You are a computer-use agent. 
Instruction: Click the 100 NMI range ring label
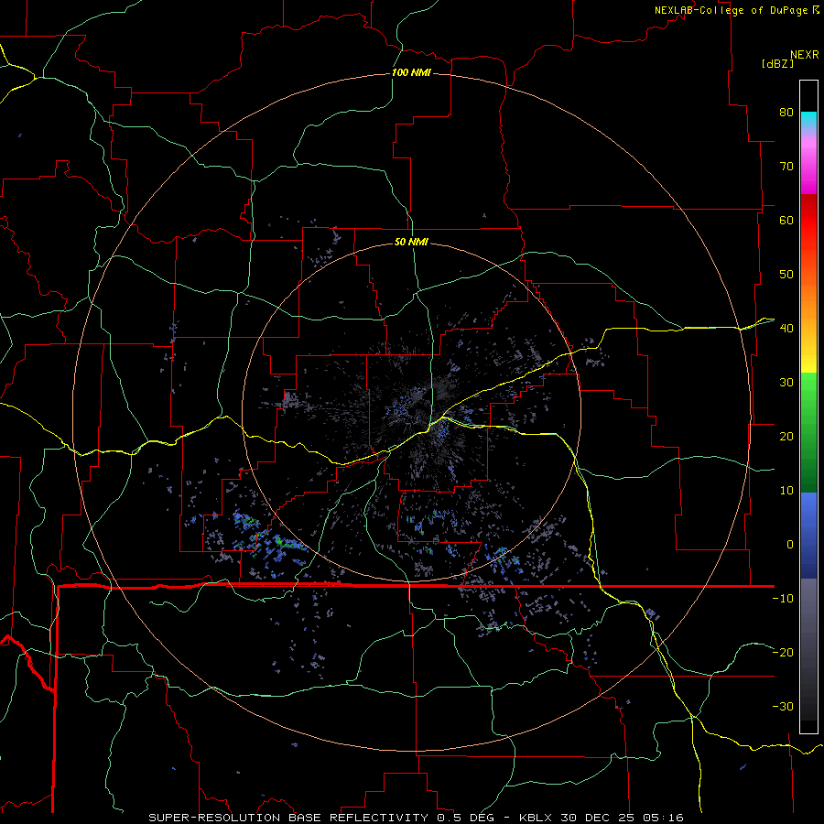pyautogui.click(x=411, y=72)
